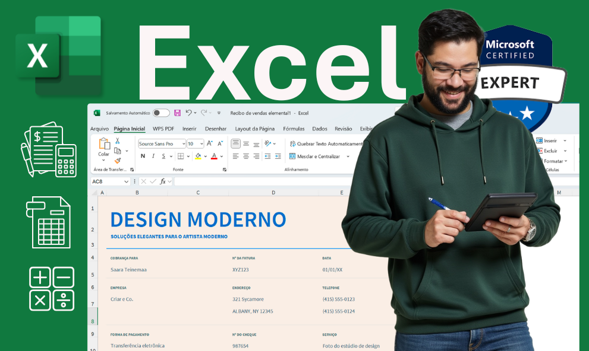This screenshot has height=351, width=589.
Task: Select the Format Painter brush icon
Action: tap(118, 160)
